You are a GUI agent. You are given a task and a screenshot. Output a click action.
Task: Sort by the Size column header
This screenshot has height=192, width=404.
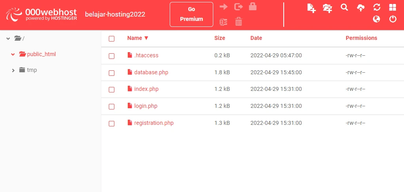click(x=220, y=38)
